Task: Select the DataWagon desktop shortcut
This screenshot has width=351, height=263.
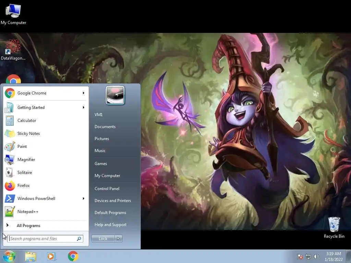Action: click(x=13, y=50)
